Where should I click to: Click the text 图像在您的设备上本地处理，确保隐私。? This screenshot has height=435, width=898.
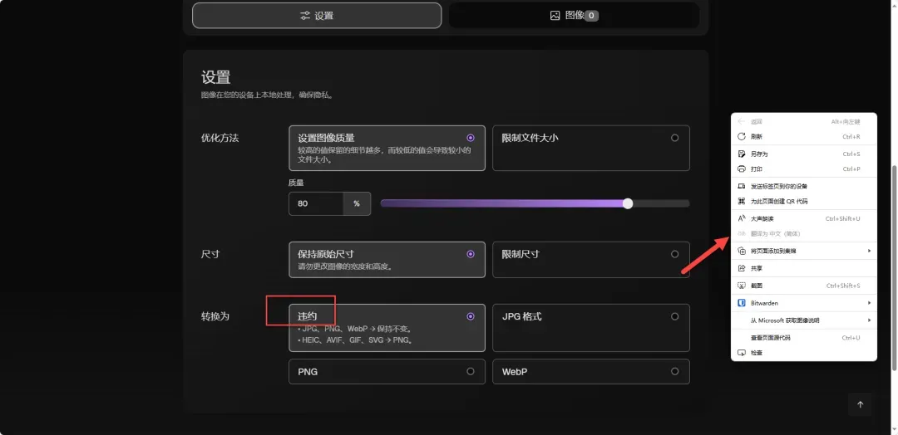point(268,95)
